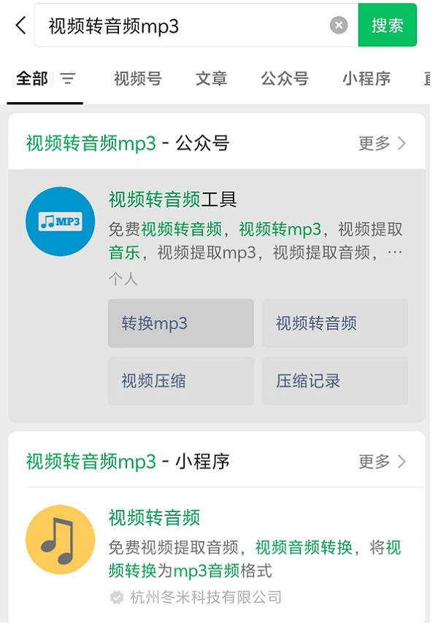This screenshot has height=623, width=438.
Task: Switch to the 文章 tab
Action: click(x=210, y=79)
